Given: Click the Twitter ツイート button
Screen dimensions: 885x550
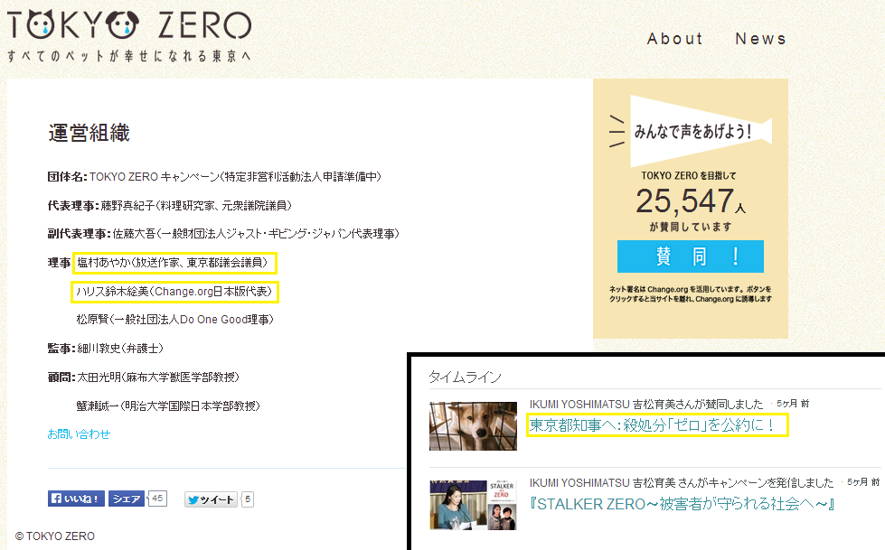Looking at the screenshot, I should click(211, 499).
